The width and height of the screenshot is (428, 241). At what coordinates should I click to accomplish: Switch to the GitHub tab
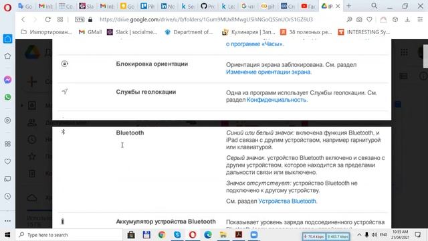click(207, 6)
